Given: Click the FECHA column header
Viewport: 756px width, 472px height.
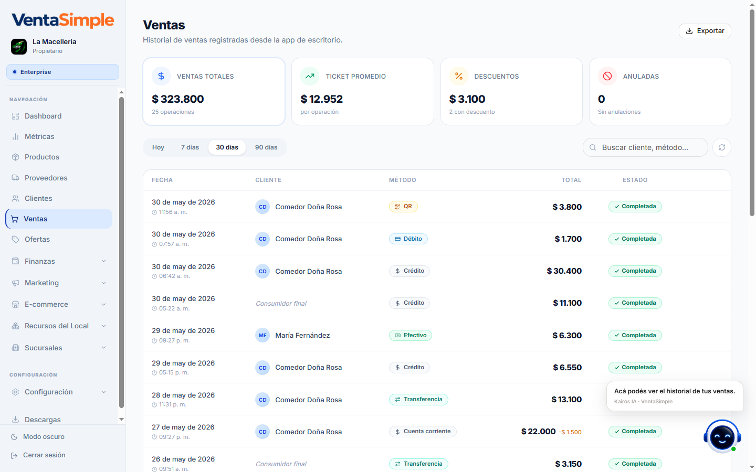Looking at the screenshot, I should point(162,180).
